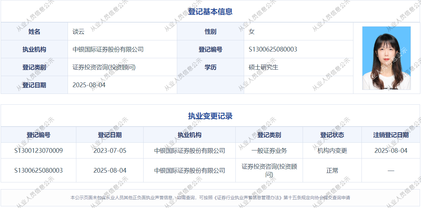This screenshot has width=421, height=208.
Task: Click the 注销登记日期 column header
Action: (391, 135)
